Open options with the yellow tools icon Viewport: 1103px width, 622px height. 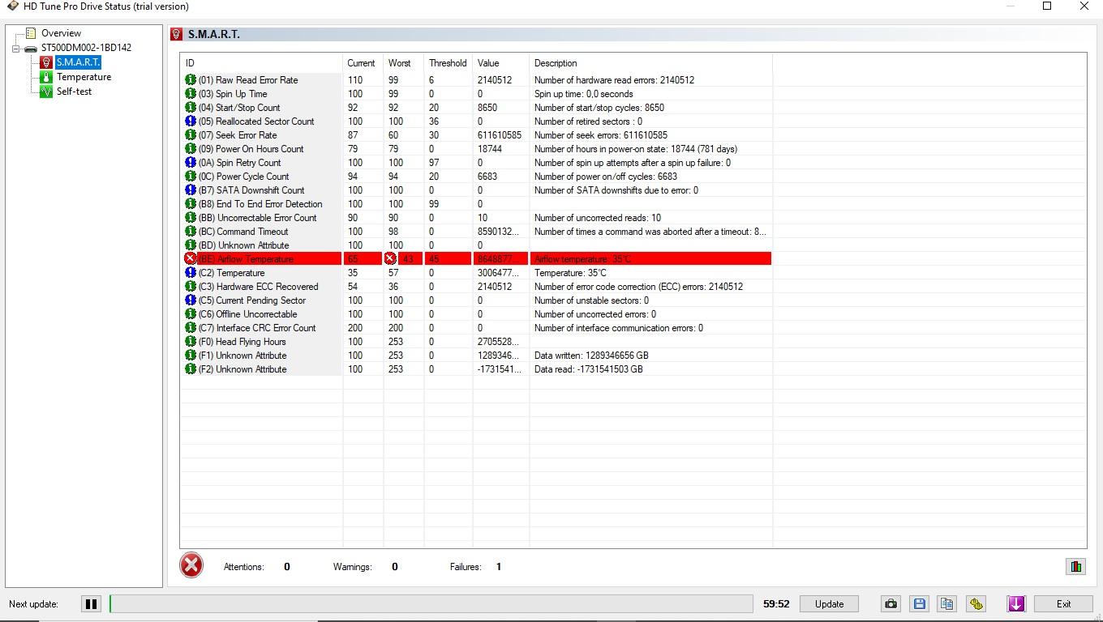click(976, 604)
